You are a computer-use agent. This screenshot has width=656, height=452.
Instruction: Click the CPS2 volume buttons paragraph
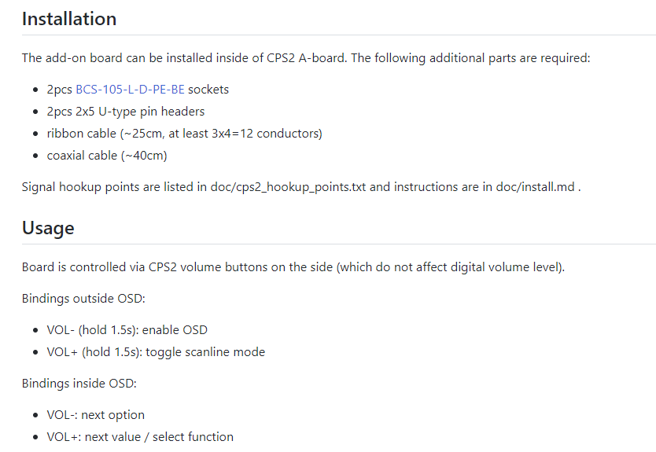[x=293, y=266]
